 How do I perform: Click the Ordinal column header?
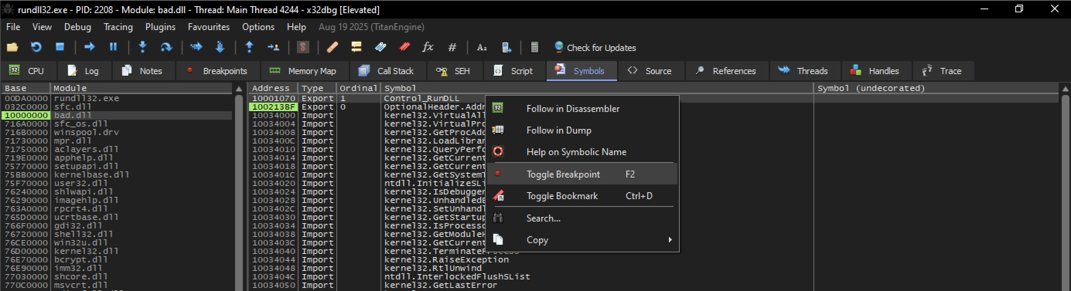coord(358,88)
